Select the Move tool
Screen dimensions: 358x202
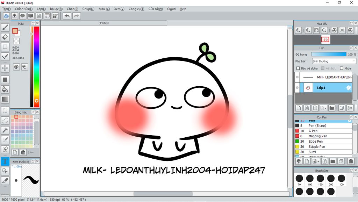[x=5, y=68]
